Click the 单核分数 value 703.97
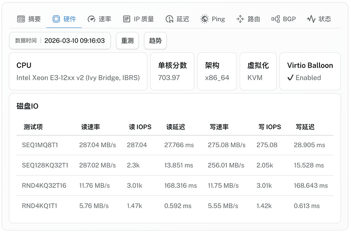The height and width of the screenshot is (233, 351). coord(169,78)
